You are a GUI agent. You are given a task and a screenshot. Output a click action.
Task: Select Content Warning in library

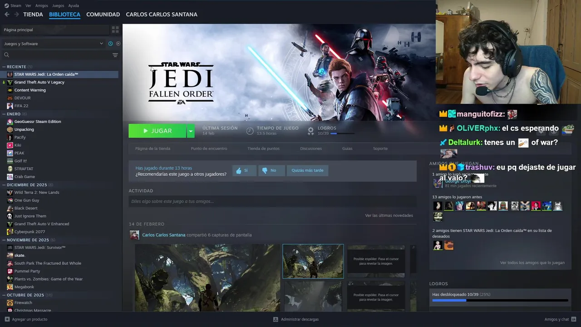30,90
